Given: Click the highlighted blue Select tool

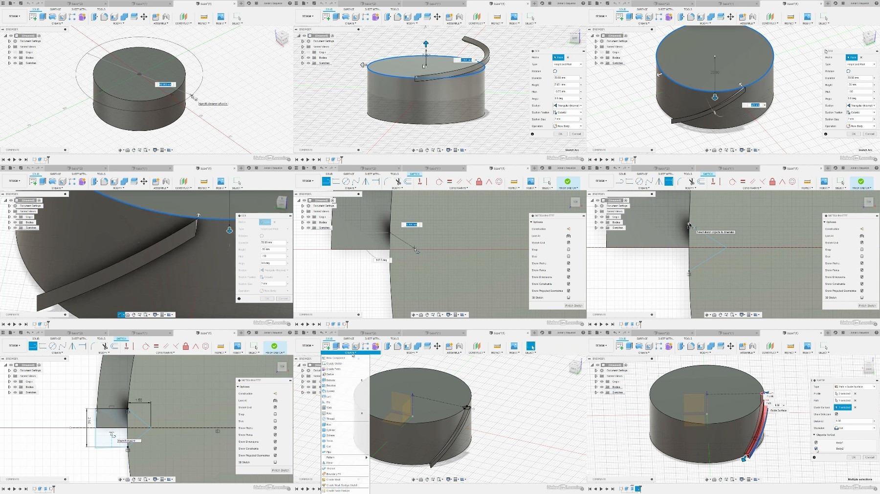Looking at the screenshot, I should [x=530, y=346].
